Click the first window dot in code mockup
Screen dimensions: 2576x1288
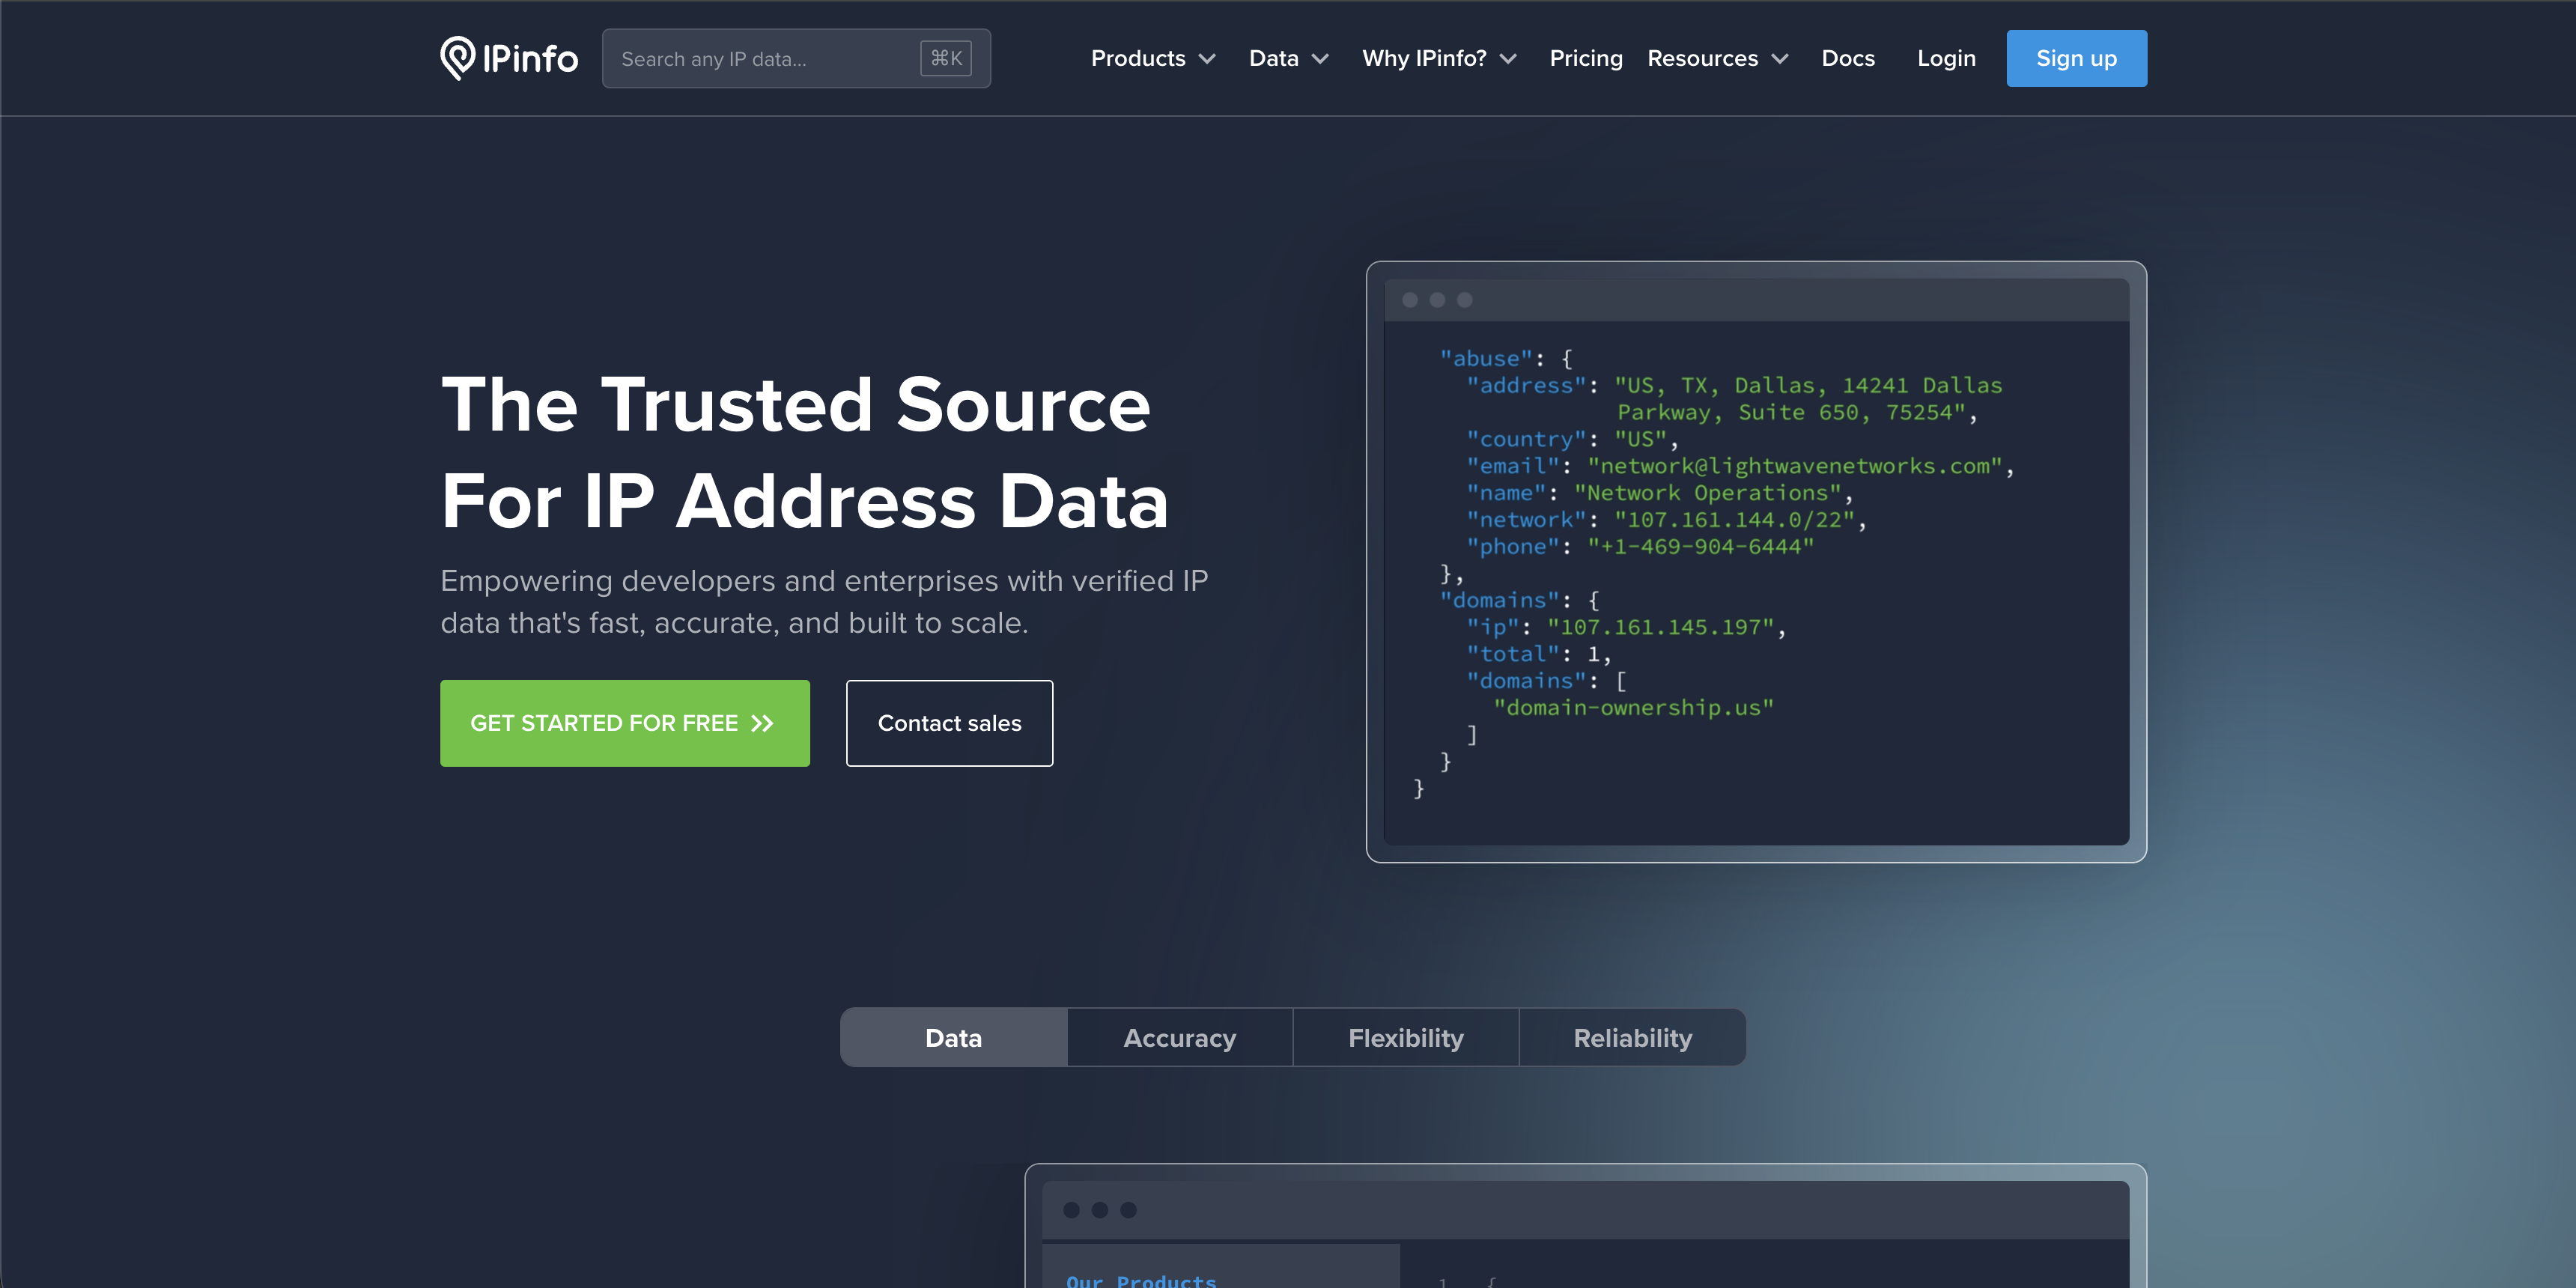coord(1410,299)
